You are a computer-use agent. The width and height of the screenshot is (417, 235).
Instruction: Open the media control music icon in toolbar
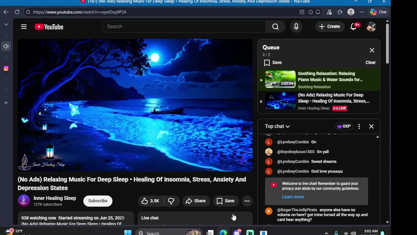(x=329, y=12)
